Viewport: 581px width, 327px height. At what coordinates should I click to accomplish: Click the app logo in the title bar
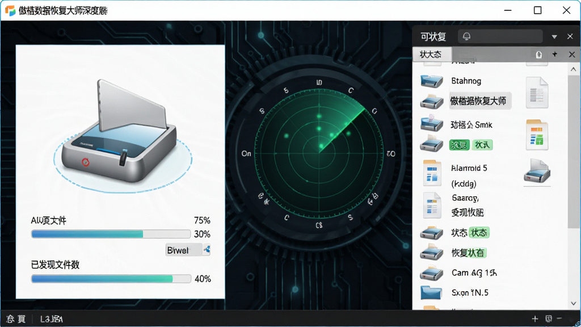point(10,10)
